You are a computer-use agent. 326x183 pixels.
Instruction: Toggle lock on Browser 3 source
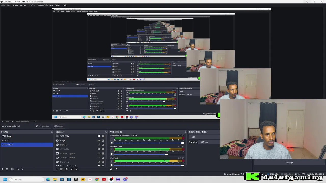point(103,162)
